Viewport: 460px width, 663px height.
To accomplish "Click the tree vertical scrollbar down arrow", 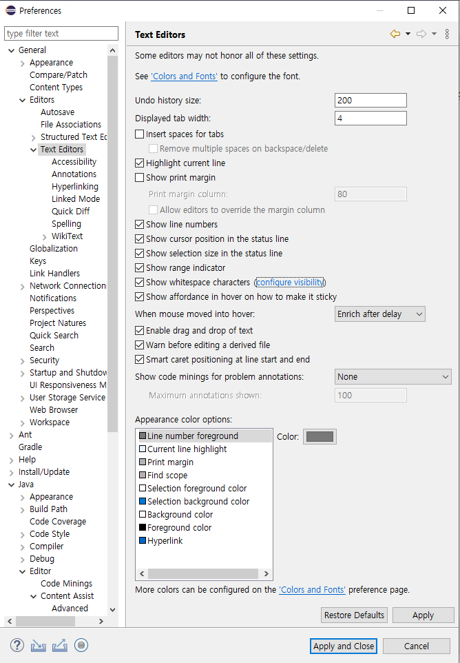I will (x=112, y=609).
